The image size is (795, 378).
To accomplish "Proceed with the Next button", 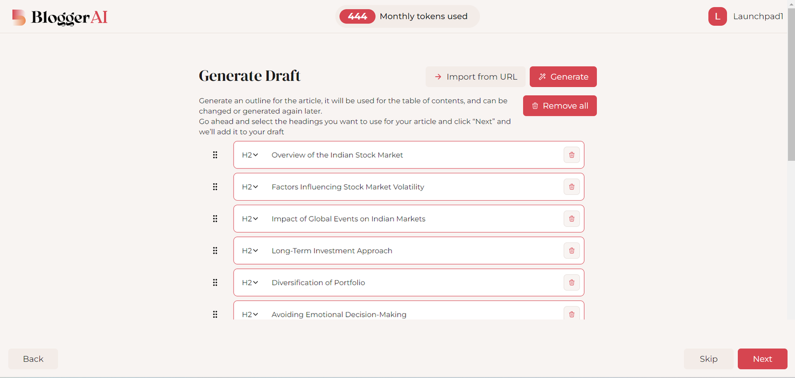I will tap(762, 359).
